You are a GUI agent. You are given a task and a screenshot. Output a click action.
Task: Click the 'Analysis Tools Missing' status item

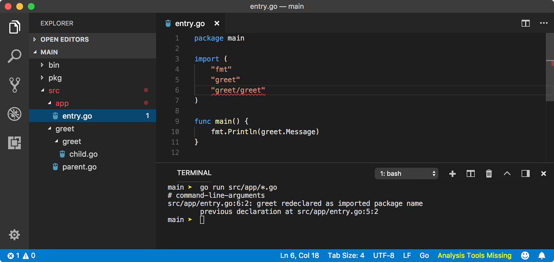474,255
